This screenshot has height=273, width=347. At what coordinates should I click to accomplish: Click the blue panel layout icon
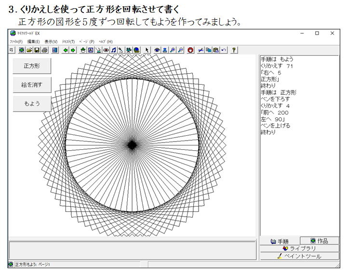tap(55, 50)
